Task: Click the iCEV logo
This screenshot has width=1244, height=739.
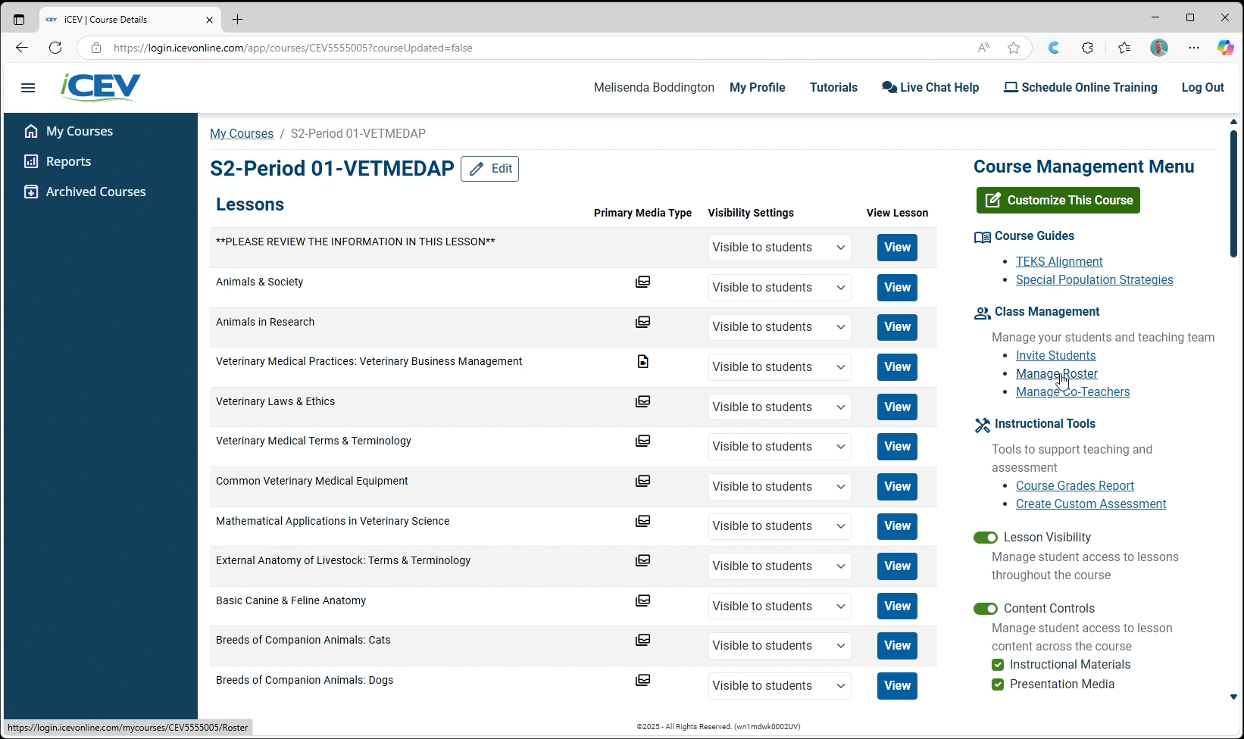Action: (x=99, y=86)
